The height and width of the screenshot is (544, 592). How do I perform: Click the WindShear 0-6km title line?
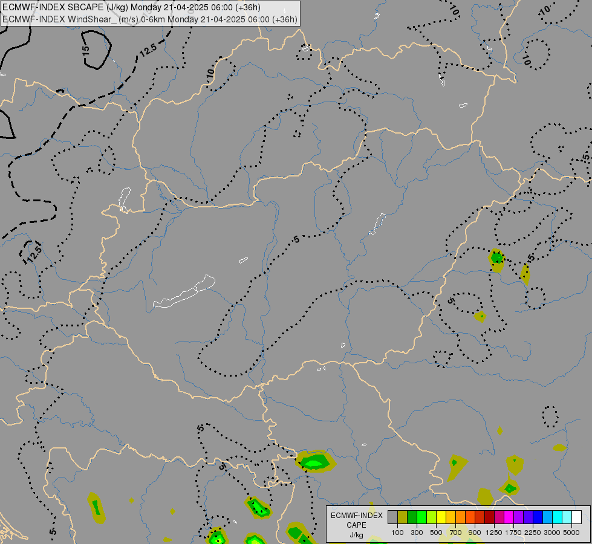click(x=150, y=19)
